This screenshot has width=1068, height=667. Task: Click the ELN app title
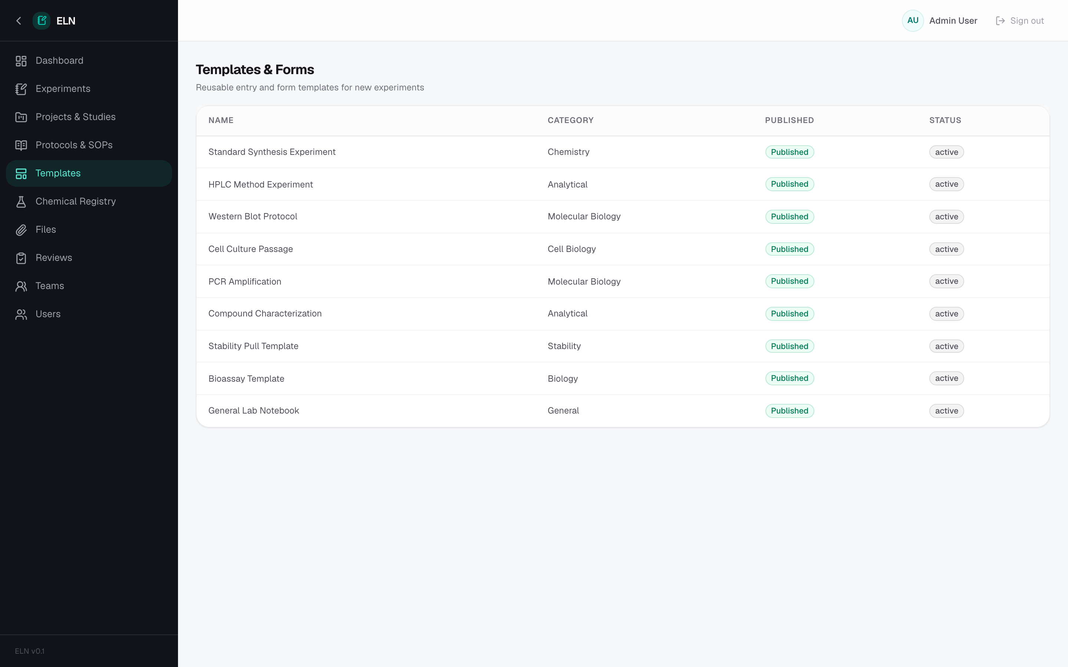[x=66, y=21]
